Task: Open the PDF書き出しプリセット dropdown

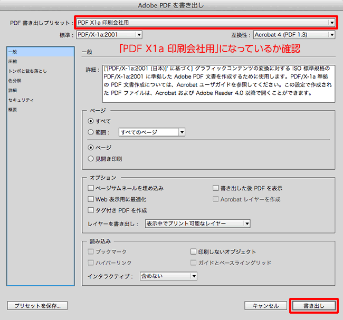Action: 206,23
